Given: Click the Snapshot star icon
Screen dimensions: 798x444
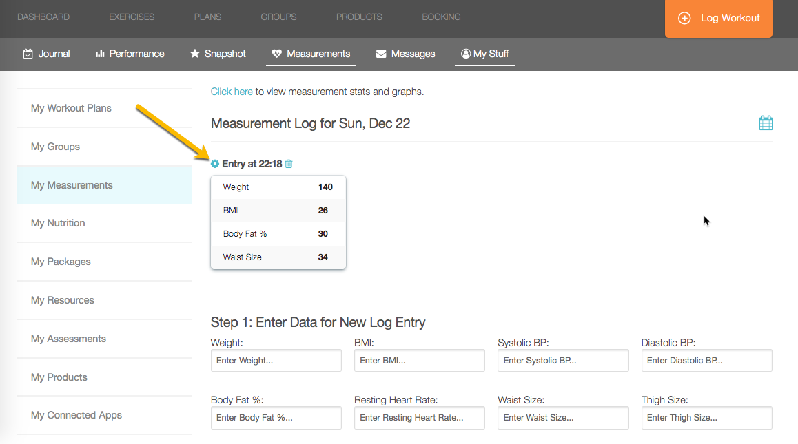Looking at the screenshot, I should pyautogui.click(x=195, y=54).
